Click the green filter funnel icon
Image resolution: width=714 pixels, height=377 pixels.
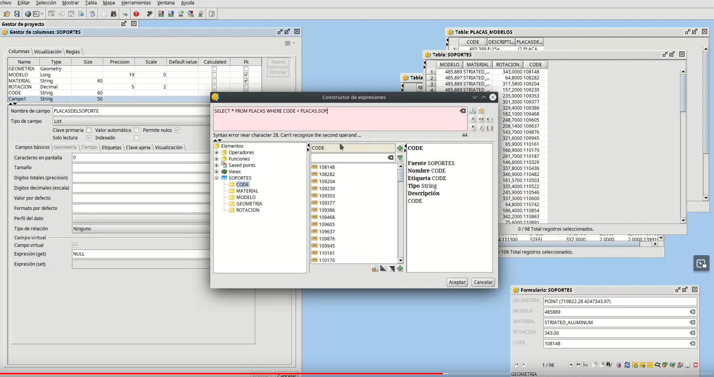tap(400, 158)
